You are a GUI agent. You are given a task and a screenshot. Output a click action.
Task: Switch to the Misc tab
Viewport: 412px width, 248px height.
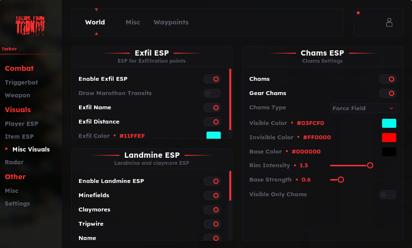click(133, 22)
